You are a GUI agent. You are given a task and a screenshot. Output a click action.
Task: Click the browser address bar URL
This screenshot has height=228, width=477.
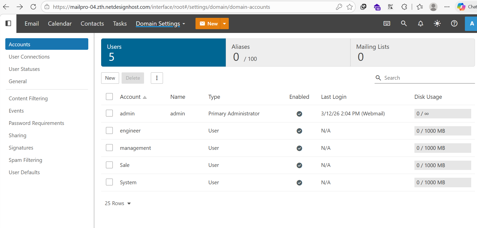click(x=161, y=7)
